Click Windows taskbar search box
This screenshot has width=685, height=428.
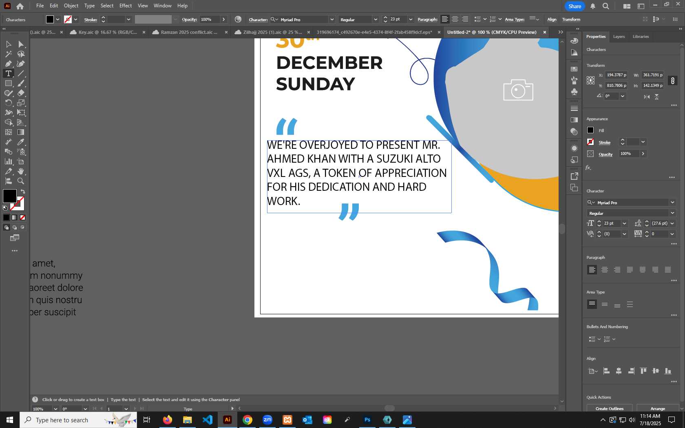(x=78, y=420)
